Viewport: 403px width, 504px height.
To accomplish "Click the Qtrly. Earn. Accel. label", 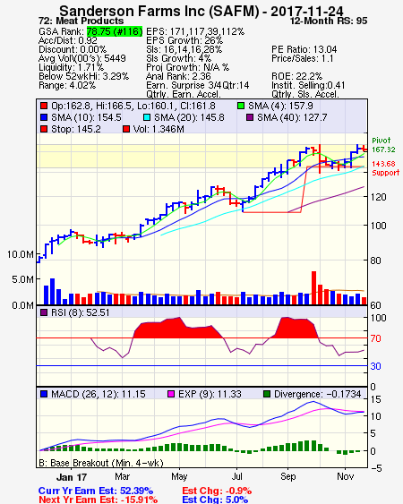I will click(x=184, y=94).
